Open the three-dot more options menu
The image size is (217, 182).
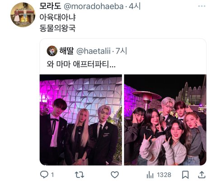tap(202, 6)
